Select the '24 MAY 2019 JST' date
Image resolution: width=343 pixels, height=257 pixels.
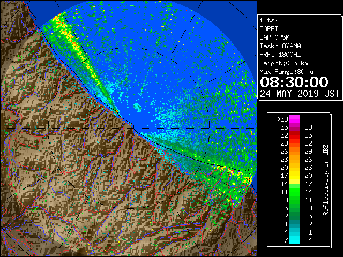pyautogui.click(x=300, y=94)
